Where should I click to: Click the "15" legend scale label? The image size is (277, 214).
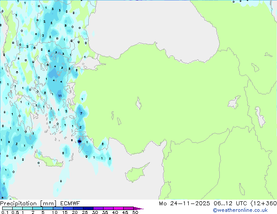pos(65,212)
